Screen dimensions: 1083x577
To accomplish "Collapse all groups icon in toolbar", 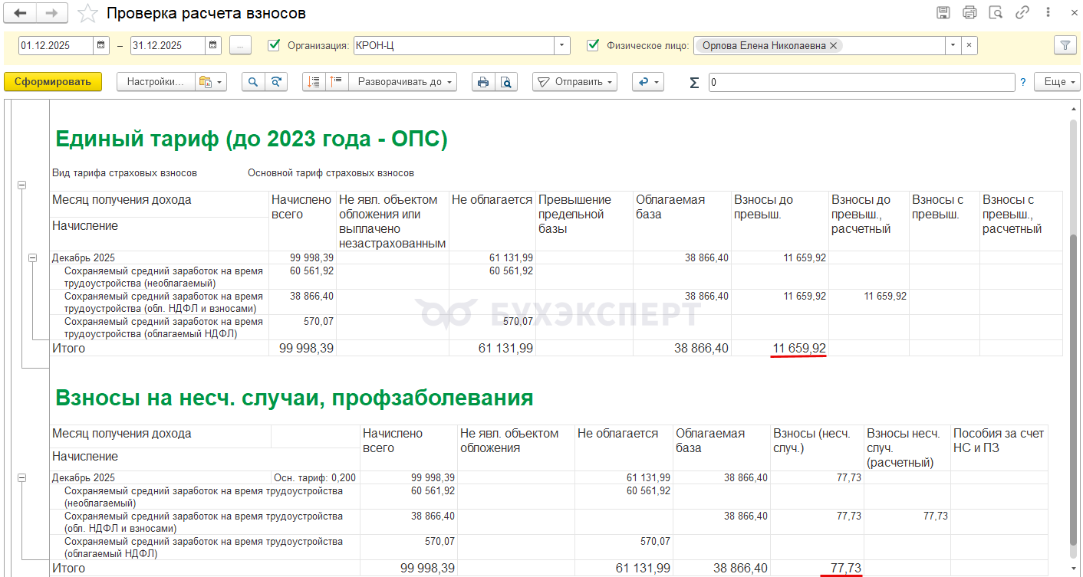I will pos(314,82).
